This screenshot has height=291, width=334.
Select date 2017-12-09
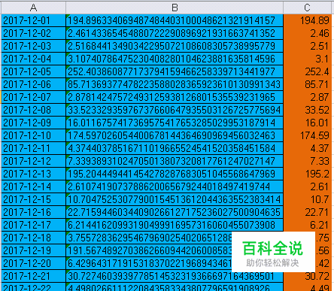tap(33, 123)
